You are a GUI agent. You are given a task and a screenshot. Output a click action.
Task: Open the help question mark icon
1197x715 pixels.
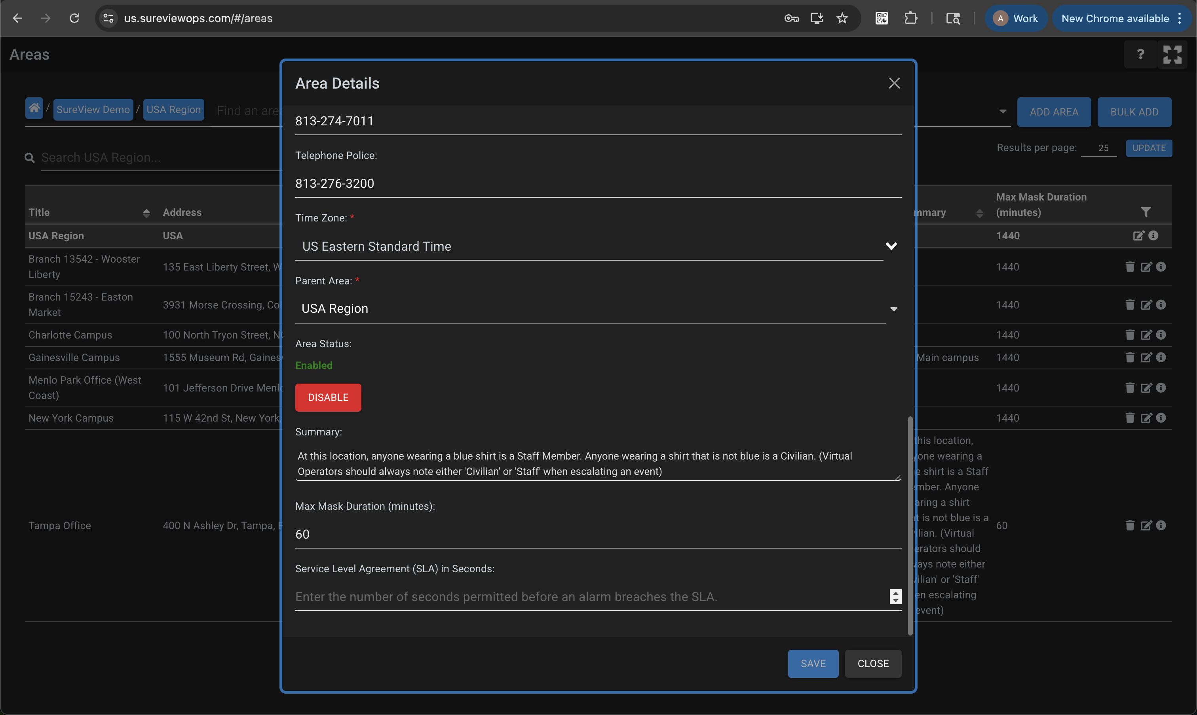click(1140, 55)
